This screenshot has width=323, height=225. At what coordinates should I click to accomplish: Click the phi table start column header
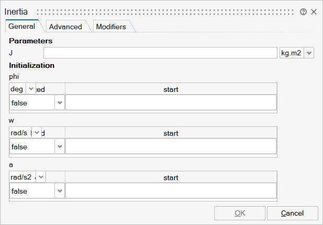[x=170, y=89]
